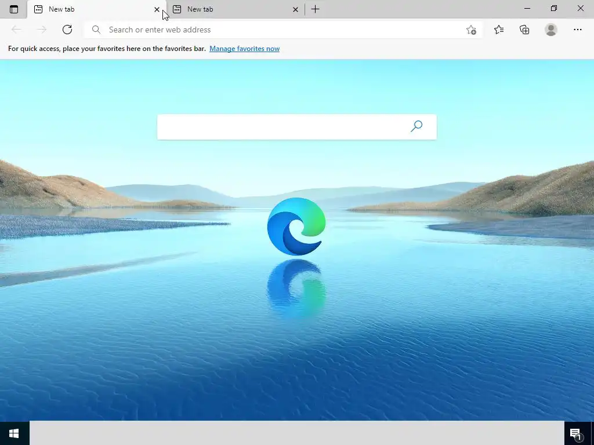Go back with the back arrow

tap(16, 30)
